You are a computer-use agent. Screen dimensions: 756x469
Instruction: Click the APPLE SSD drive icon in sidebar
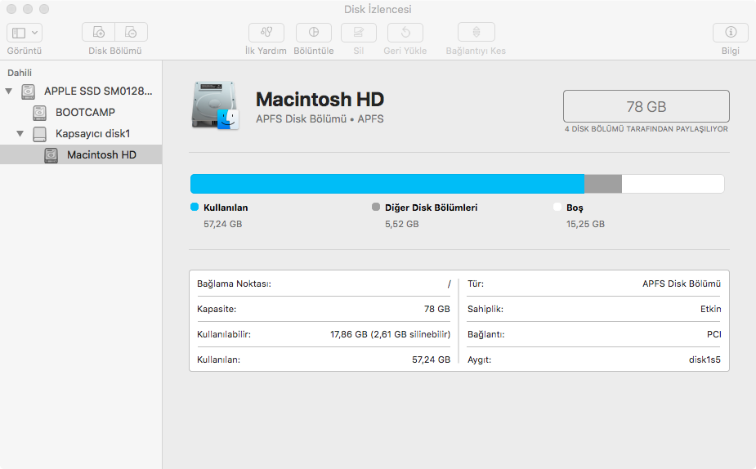(28, 92)
